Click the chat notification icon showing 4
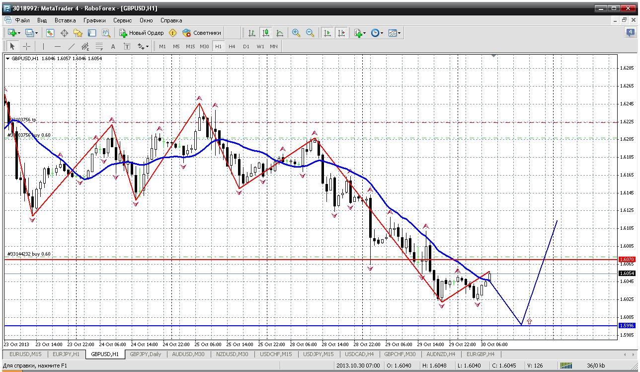The image size is (640, 372). click(x=630, y=33)
